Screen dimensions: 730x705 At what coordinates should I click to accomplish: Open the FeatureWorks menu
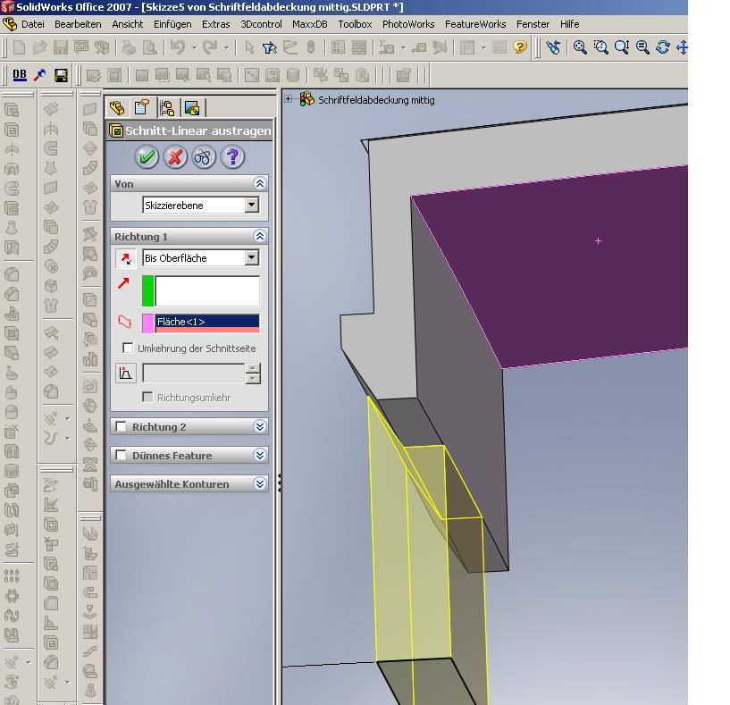474,24
